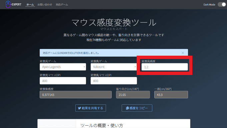Click the 変換先マウスDPI input field

(x=114, y=81)
